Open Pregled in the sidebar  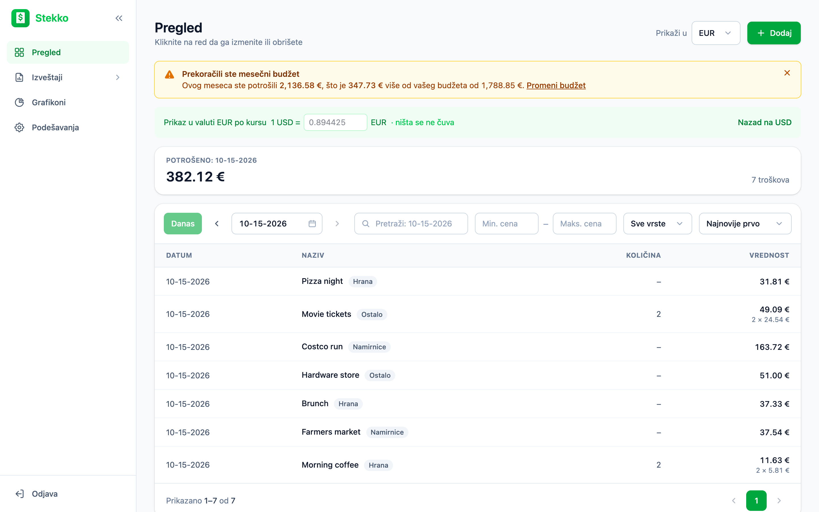point(68,53)
